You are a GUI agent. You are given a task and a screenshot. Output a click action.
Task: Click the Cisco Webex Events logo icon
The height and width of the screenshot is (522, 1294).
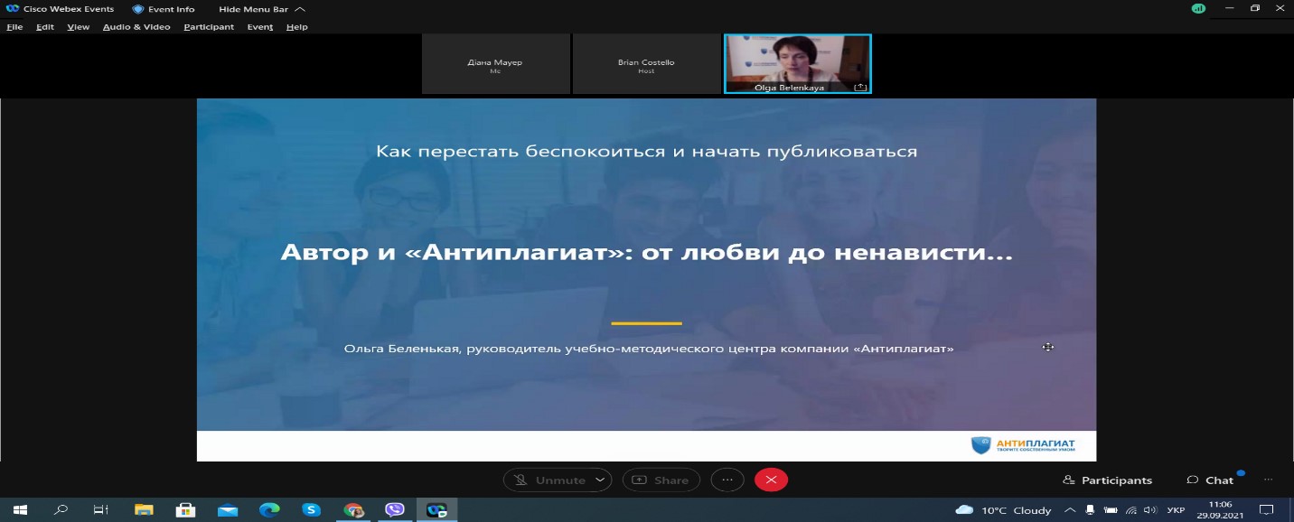(x=13, y=9)
